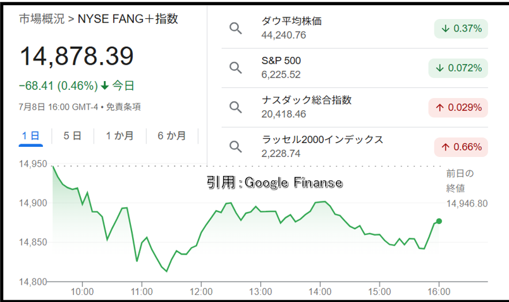Screen dimensions: 509x302
Task: Click the search icon beside ナスダック総合指数
Action: click(x=236, y=107)
